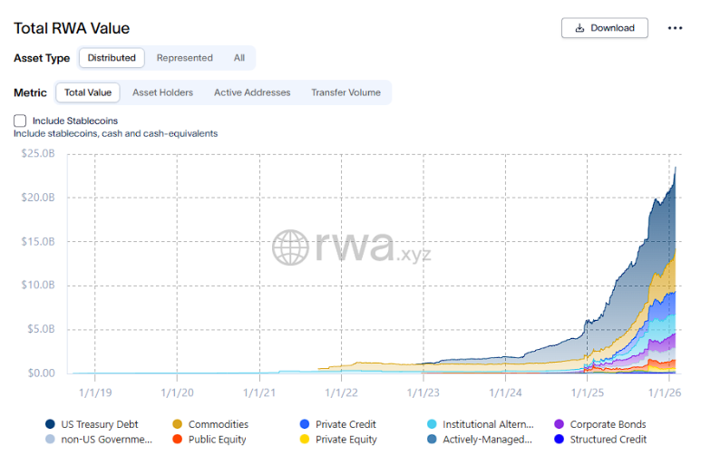Viewport: 701px width, 475px height.
Task: Click the Download button
Action: pyautogui.click(x=604, y=28)
